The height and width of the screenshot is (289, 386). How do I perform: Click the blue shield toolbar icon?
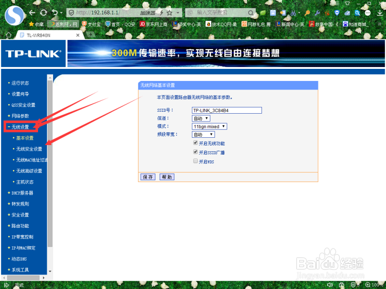tap(337, 13)
